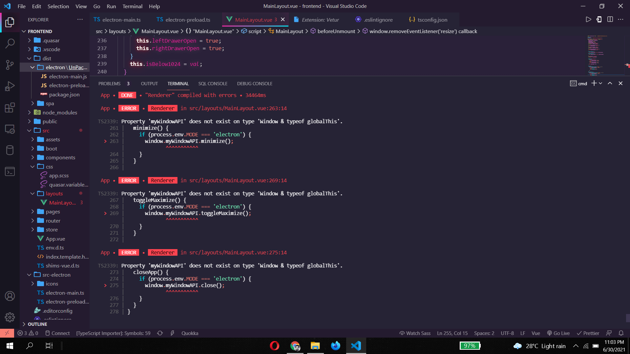The width and height of the screenshot is (630, 354).
Task: Run the file with play icon
Action: click(588, 20)
